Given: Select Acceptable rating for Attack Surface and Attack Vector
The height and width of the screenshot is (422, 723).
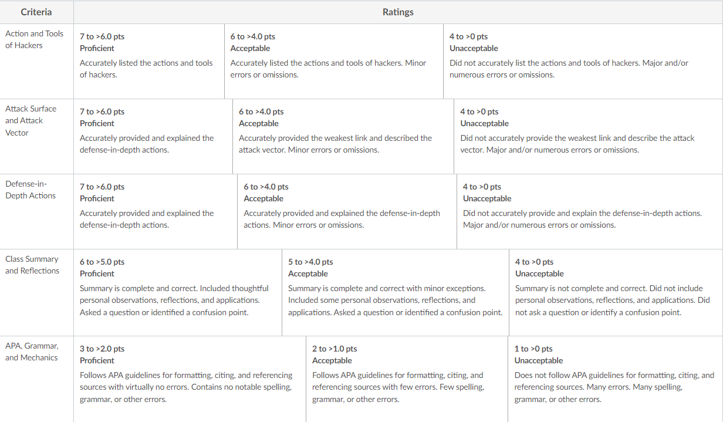Looking at the screenshot, I should pyautogui.click(x=343, y=136).
